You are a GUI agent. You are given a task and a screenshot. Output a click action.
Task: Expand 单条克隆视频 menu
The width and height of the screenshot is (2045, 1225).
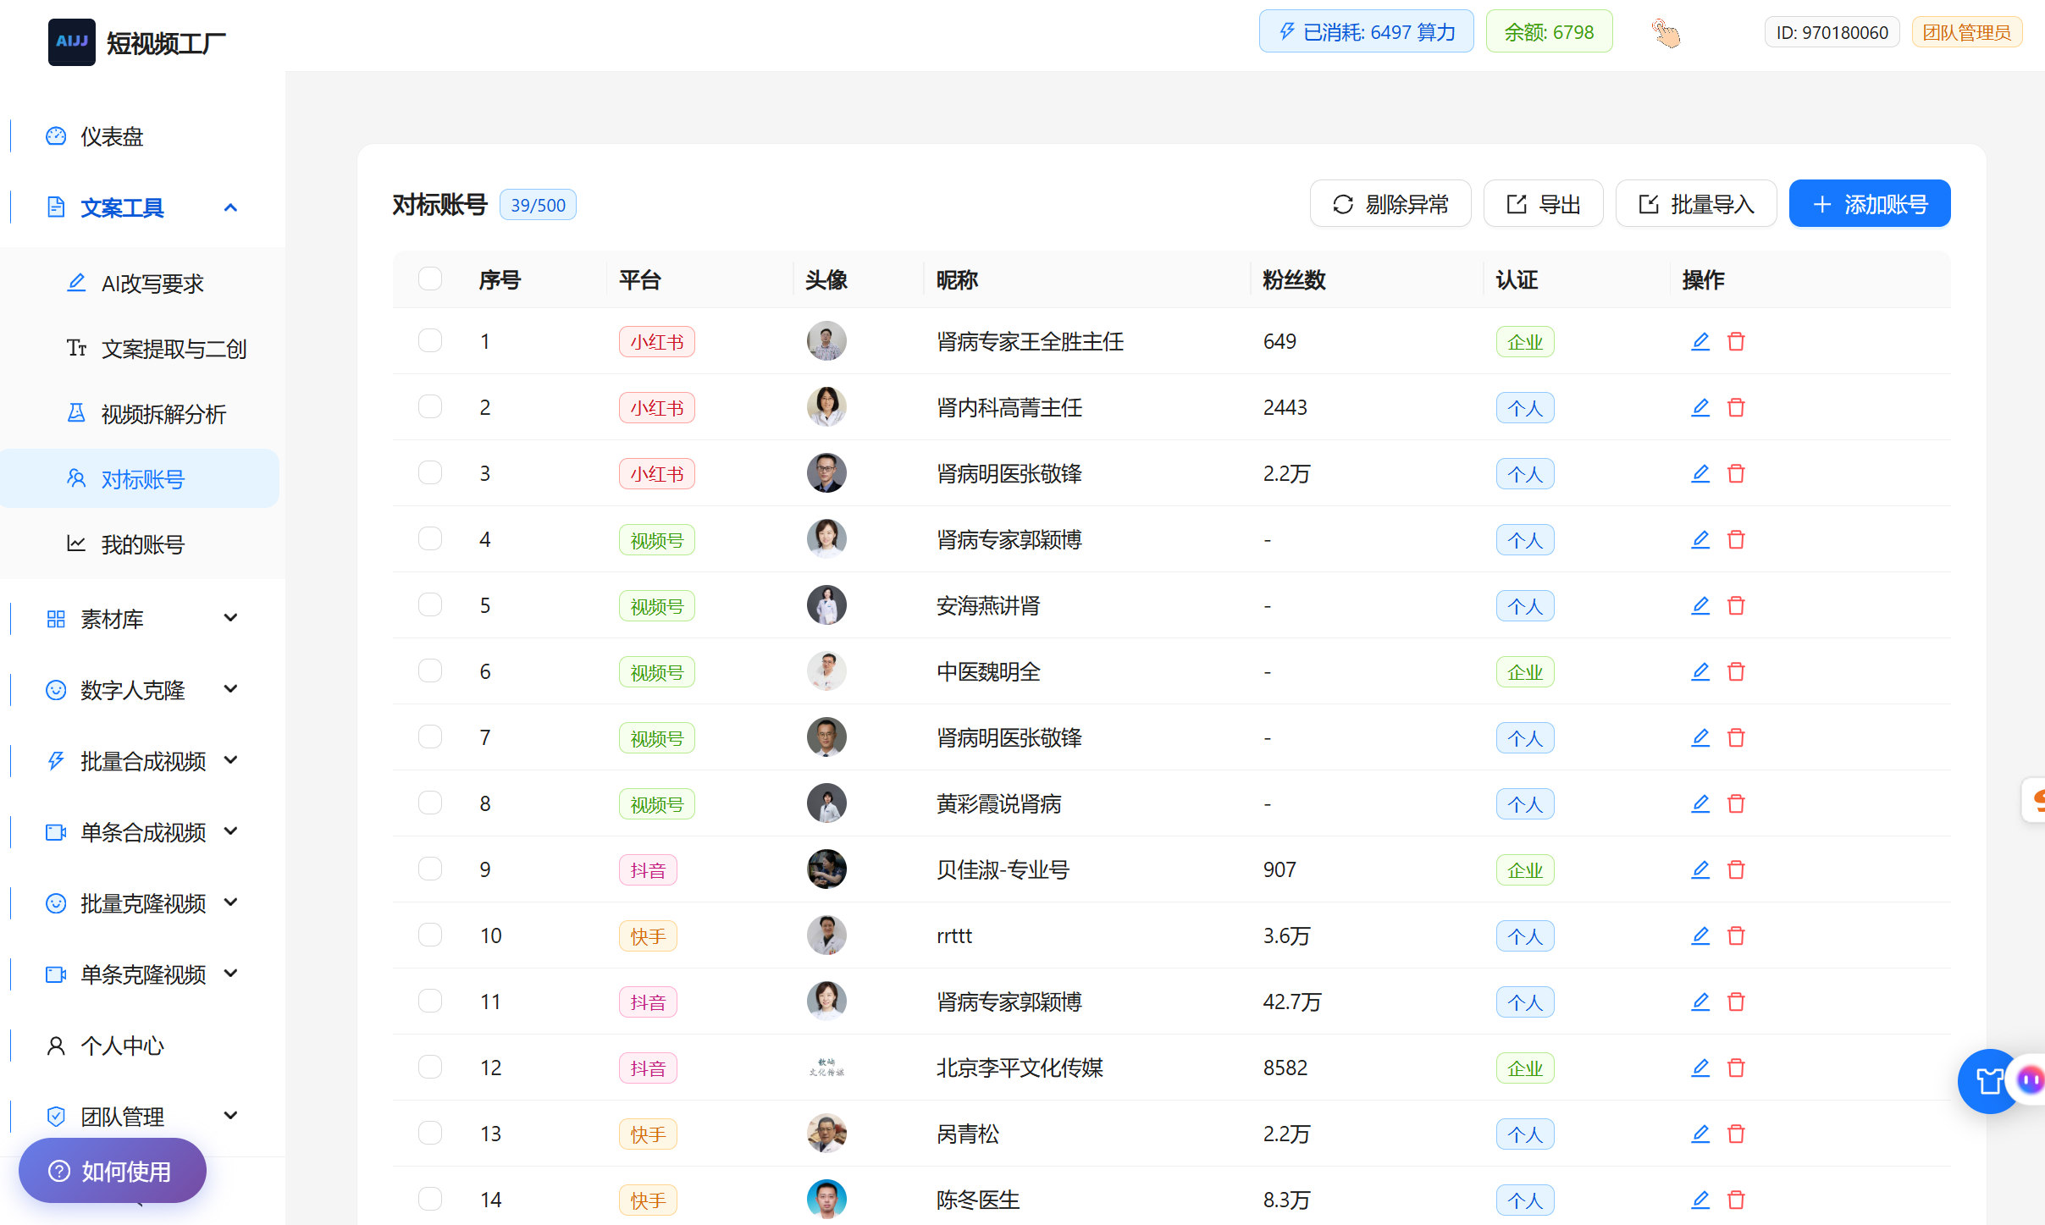(x=142, y=974)
